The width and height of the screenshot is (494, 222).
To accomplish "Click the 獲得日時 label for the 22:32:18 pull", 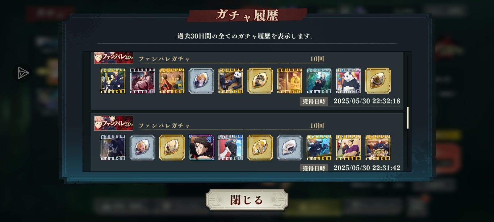I will click(x=314, y=101).
